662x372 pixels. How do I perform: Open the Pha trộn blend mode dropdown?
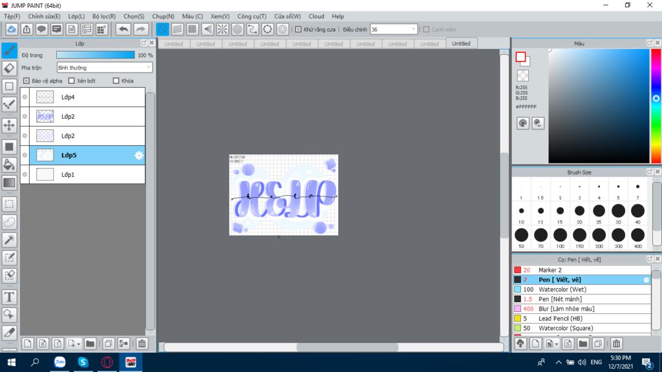104,67
